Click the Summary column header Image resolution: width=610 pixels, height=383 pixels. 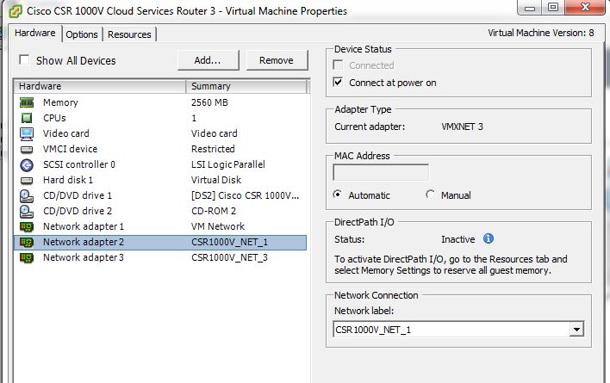click(246, 86)
